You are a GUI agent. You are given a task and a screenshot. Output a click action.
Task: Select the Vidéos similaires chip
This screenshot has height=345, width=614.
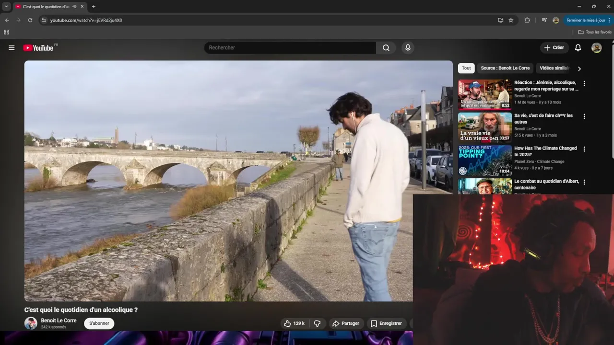point(554,69)
